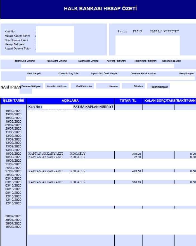196x246 pixels.
Task: Click the Dönem İçi Borç Tutarı heading
Action: pos(69,73)
